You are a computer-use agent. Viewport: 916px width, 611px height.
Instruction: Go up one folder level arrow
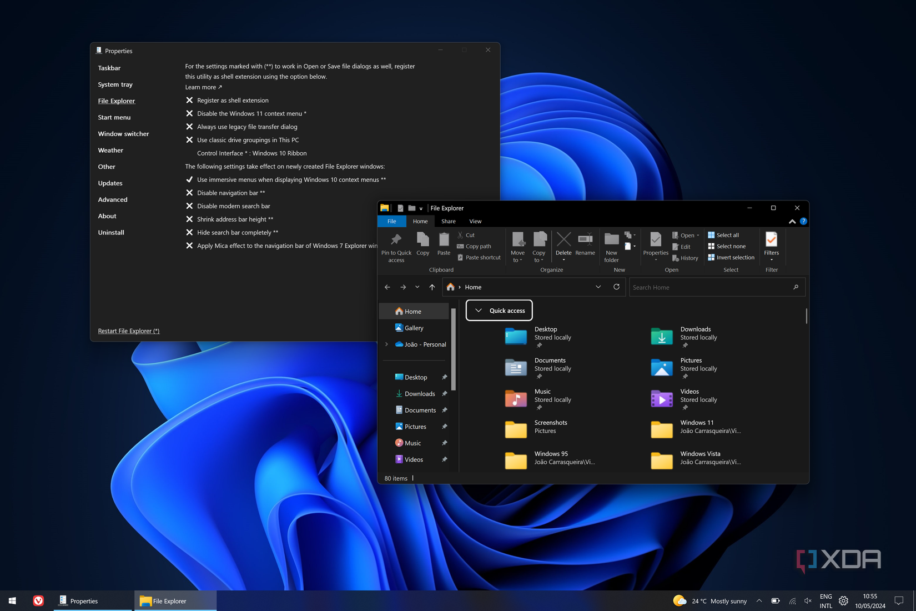tap(432, 287)
